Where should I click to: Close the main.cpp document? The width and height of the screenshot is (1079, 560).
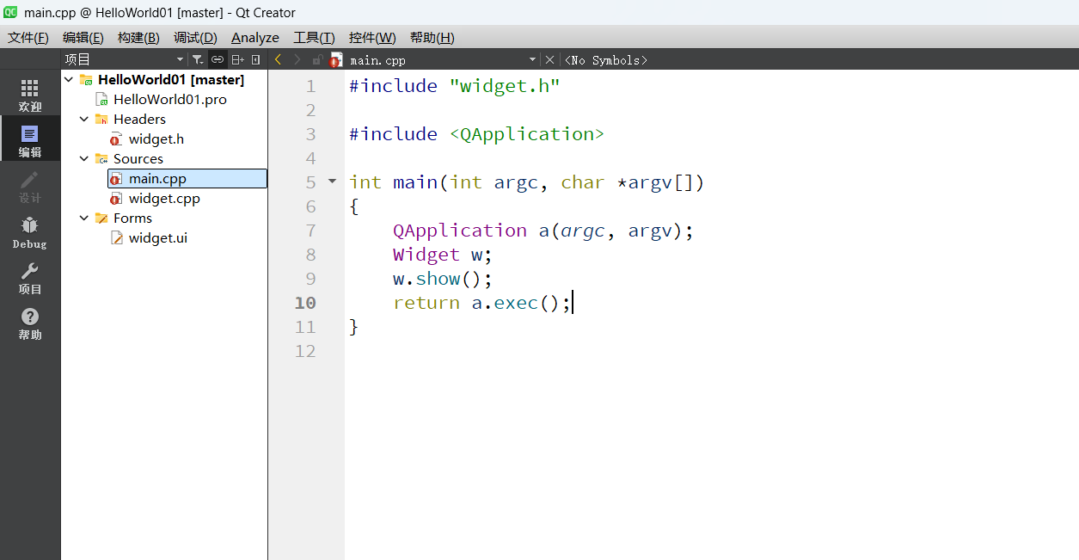(x=550, y=59)
